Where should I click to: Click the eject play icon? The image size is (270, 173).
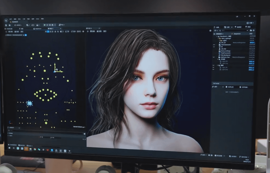(53, 25)
